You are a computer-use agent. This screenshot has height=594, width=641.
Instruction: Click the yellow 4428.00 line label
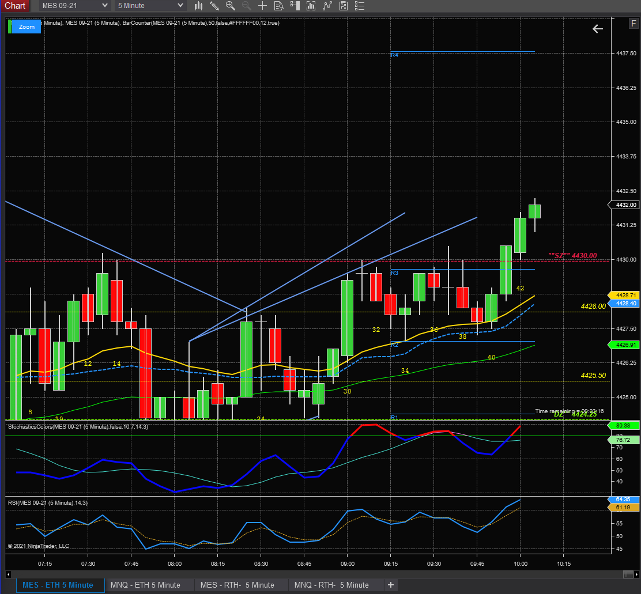pos(593,307)
